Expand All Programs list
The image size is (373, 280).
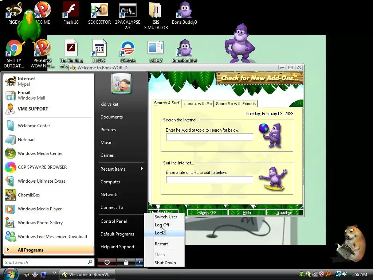(49, 250)
